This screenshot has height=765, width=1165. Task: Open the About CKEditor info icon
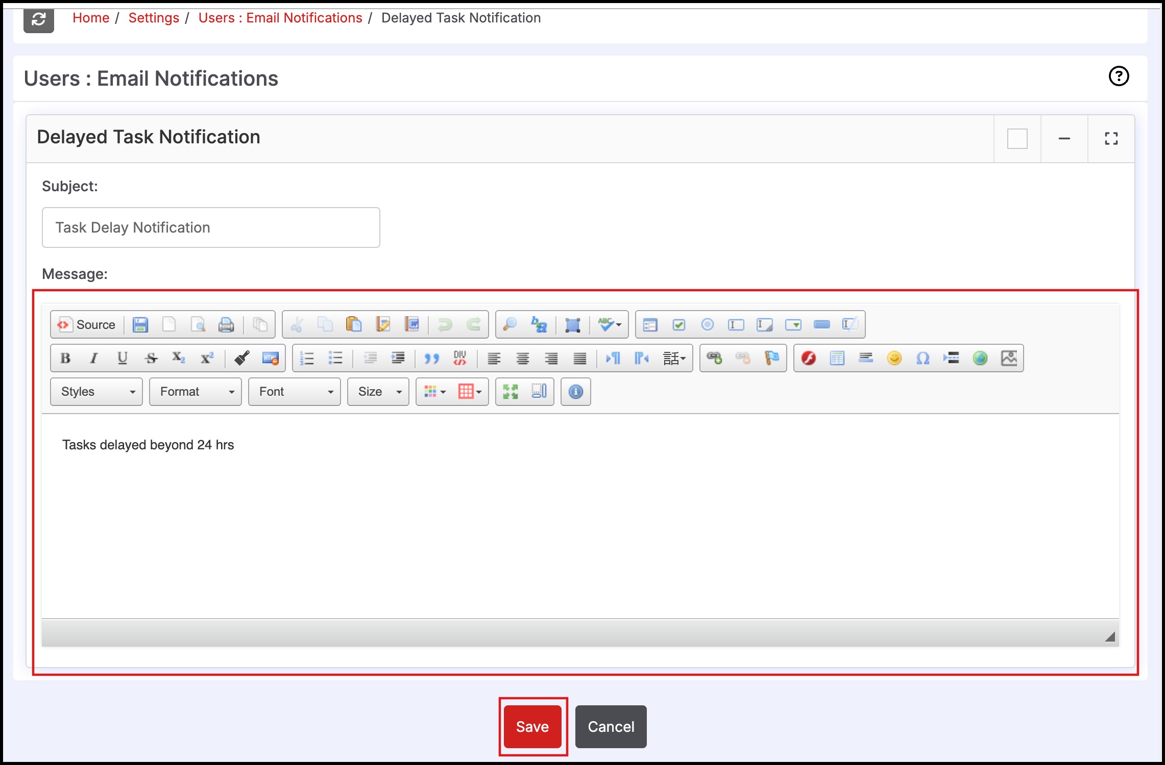(x=575, y=392)
